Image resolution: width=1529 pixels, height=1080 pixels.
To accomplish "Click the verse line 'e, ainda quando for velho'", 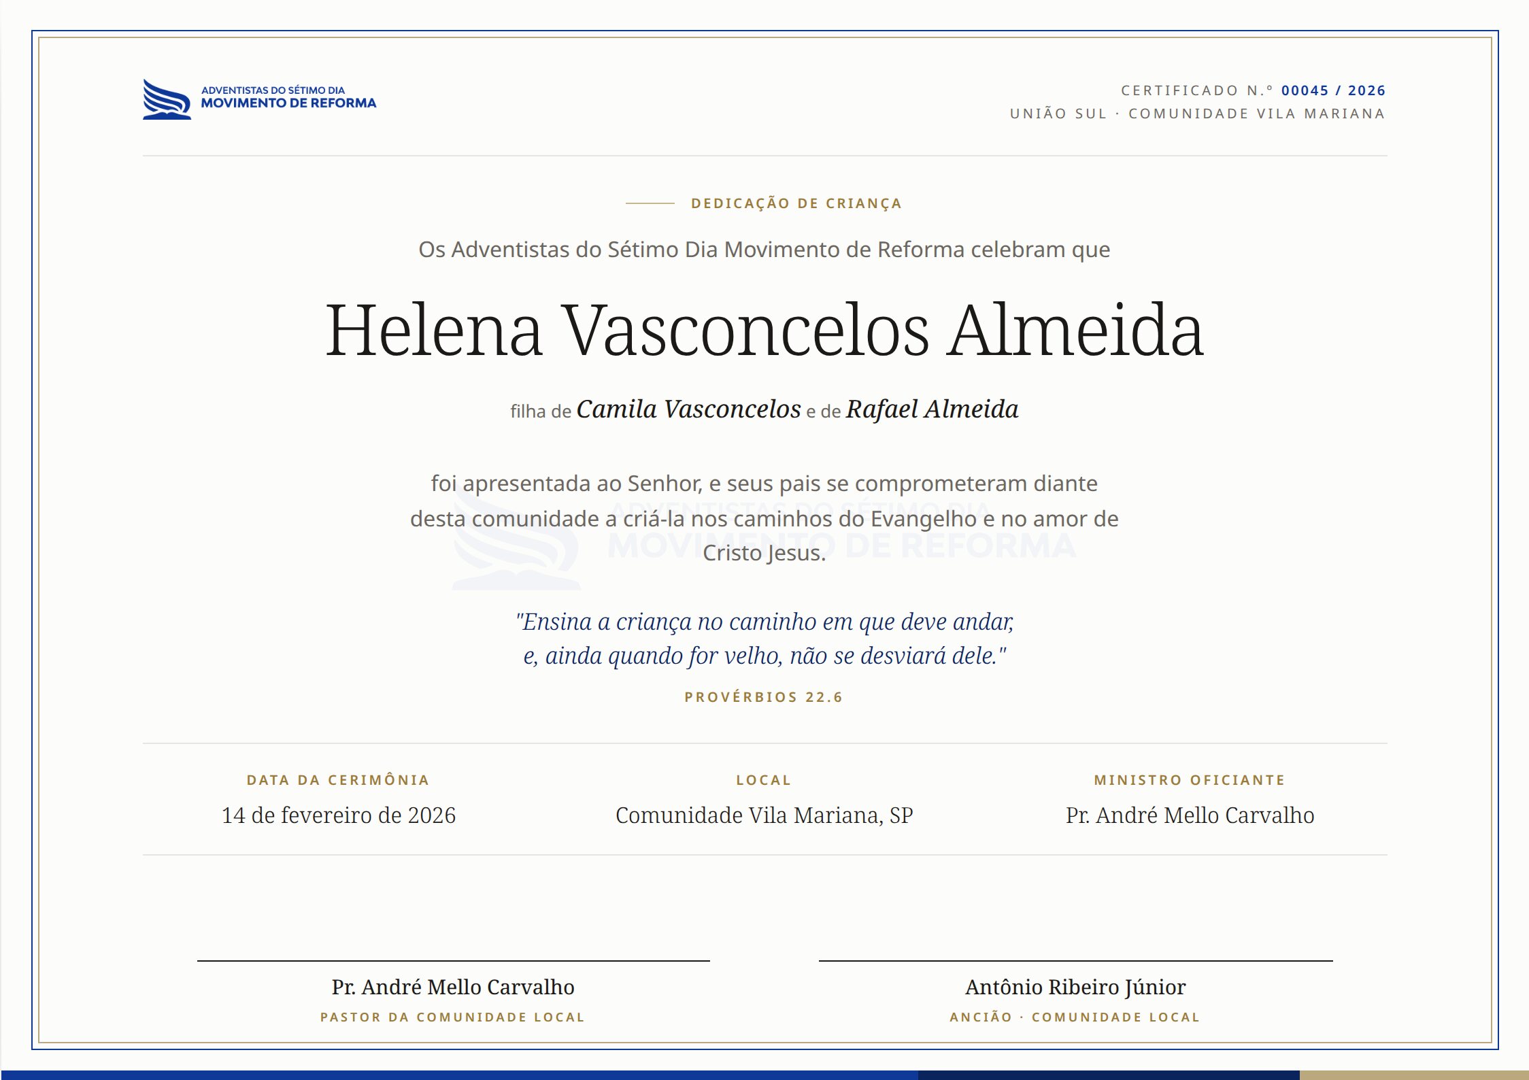I will point(764,656).
